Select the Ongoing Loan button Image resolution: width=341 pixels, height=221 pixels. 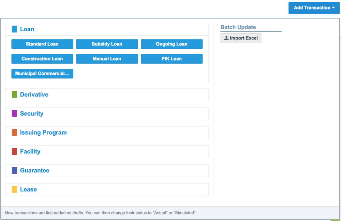[172, 44]
